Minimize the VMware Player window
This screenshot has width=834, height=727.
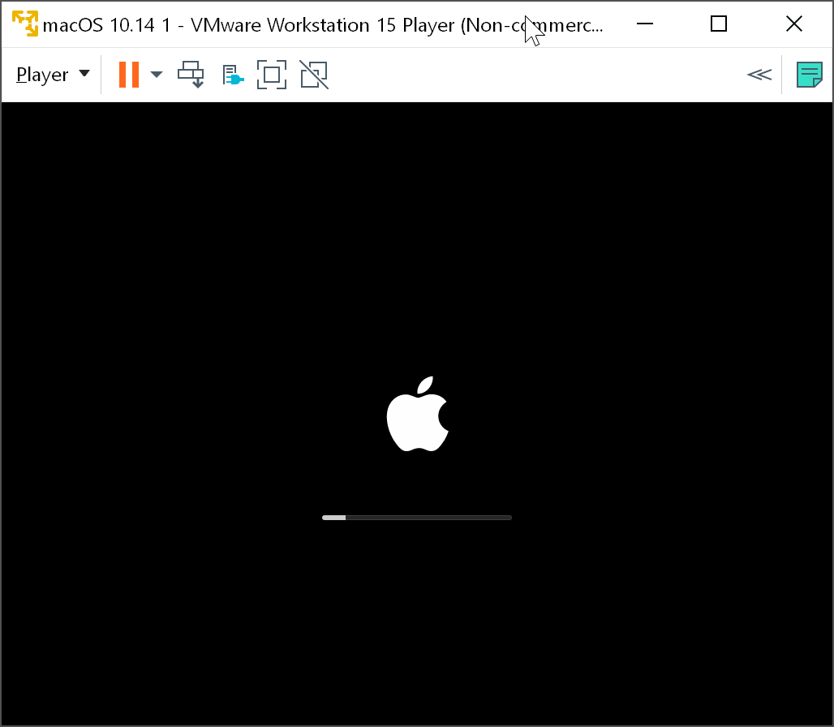[645, 24]
